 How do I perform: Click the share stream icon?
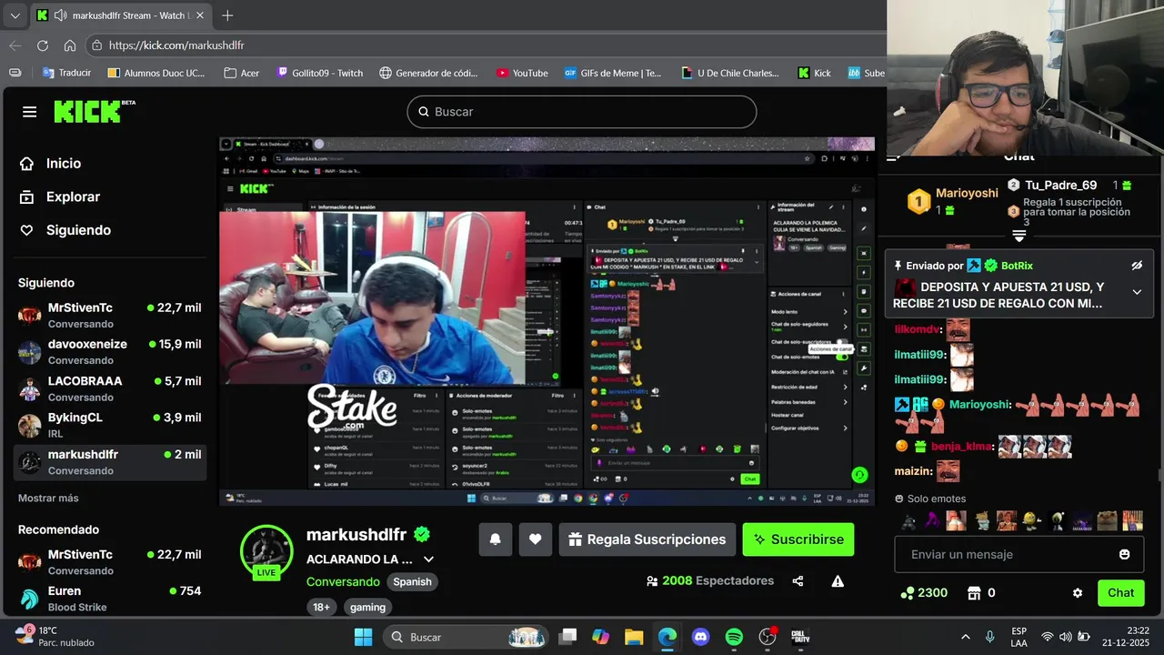pos(798,581)
